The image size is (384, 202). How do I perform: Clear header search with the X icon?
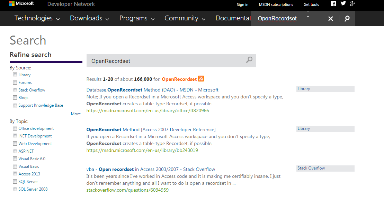coord(331,19)
